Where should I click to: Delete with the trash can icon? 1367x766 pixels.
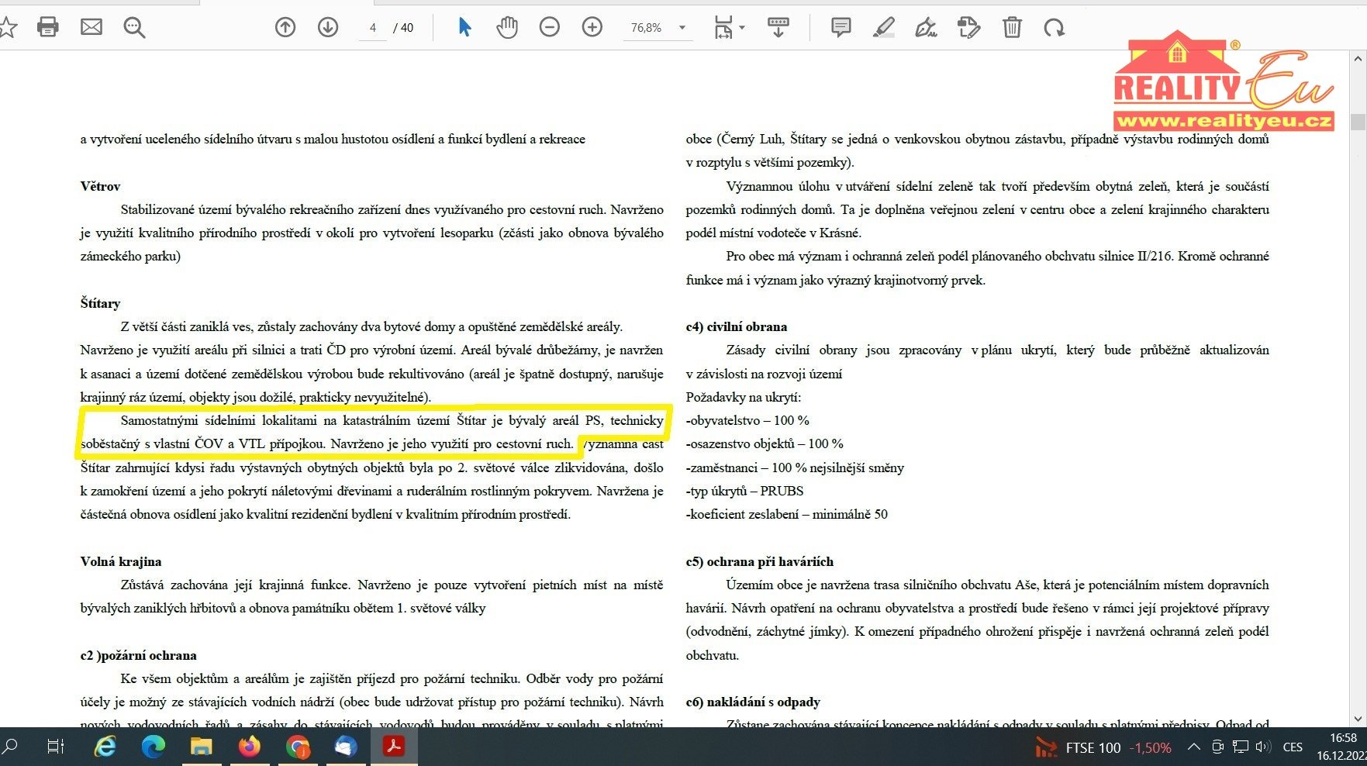pos(1012,27)
